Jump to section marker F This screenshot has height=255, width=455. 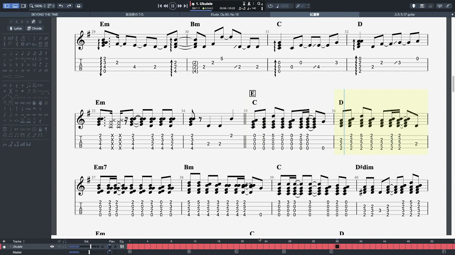444,252
